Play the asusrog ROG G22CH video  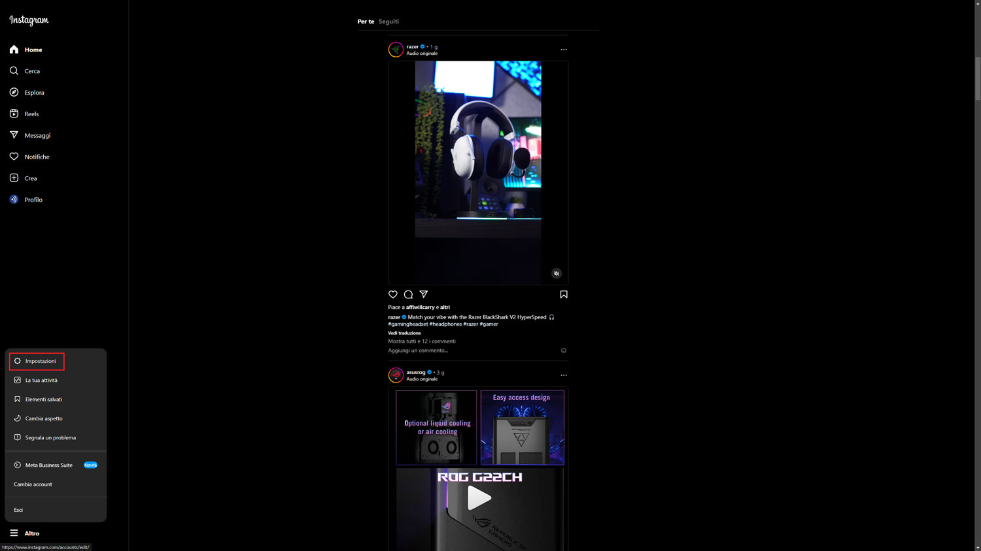tap(479, 499)
